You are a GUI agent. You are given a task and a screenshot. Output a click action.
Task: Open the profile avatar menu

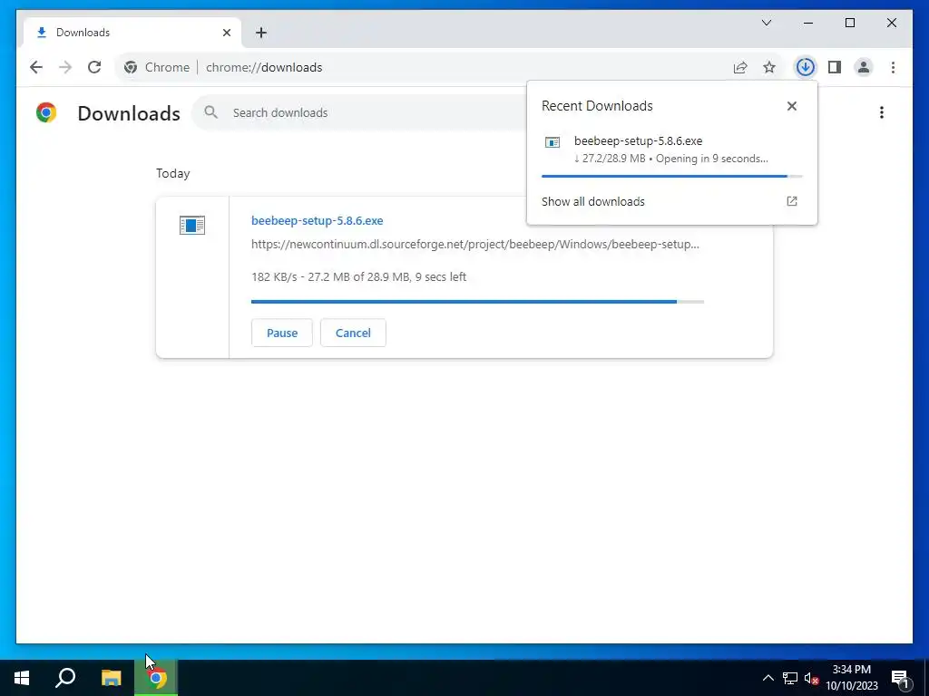[864, 67]
